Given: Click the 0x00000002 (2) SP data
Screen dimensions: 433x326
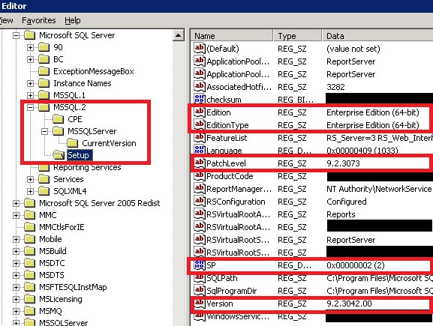Looking at the screenshot, I should point(356,265).
